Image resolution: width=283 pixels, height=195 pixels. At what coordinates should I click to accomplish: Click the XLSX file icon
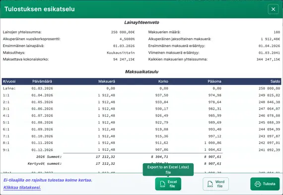point(162,184)
